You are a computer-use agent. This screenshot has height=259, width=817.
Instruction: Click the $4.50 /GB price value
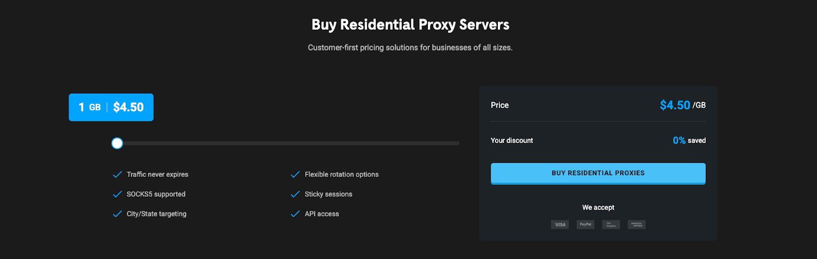[x=683, y=105]
